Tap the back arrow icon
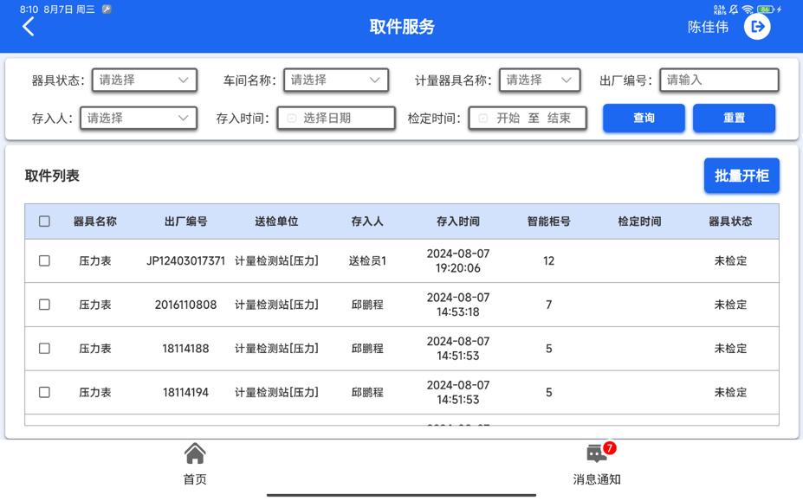 point(29,27)
